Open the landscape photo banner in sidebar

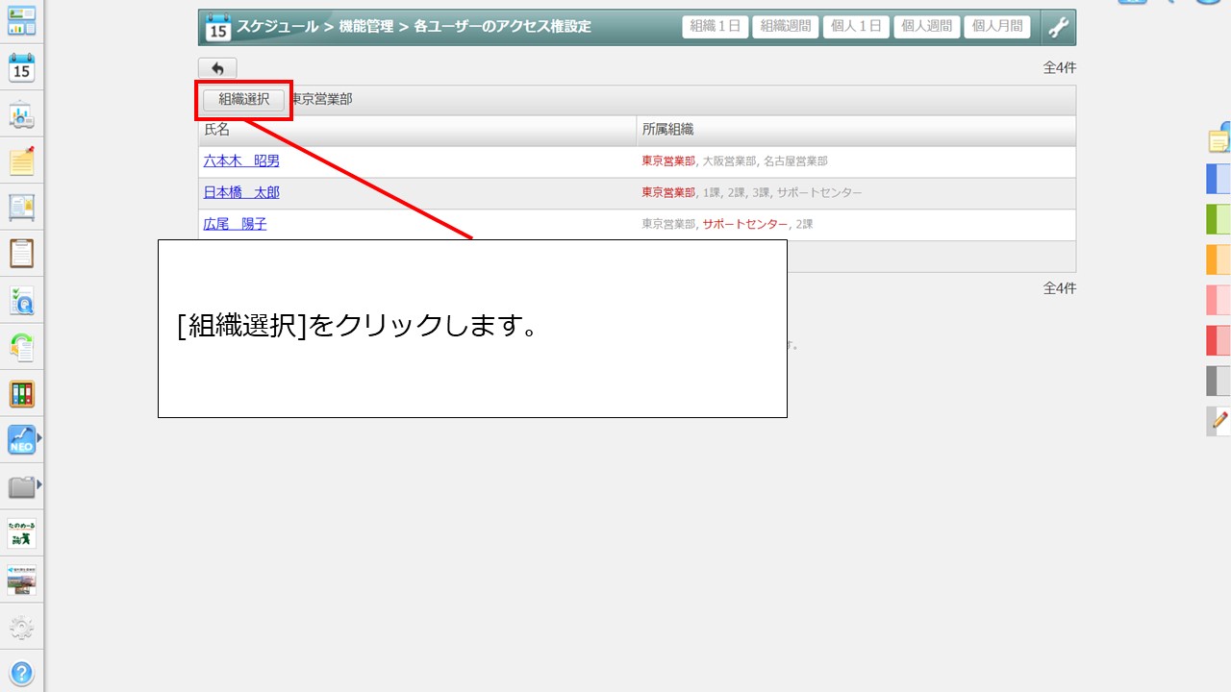tap(21, 581)
